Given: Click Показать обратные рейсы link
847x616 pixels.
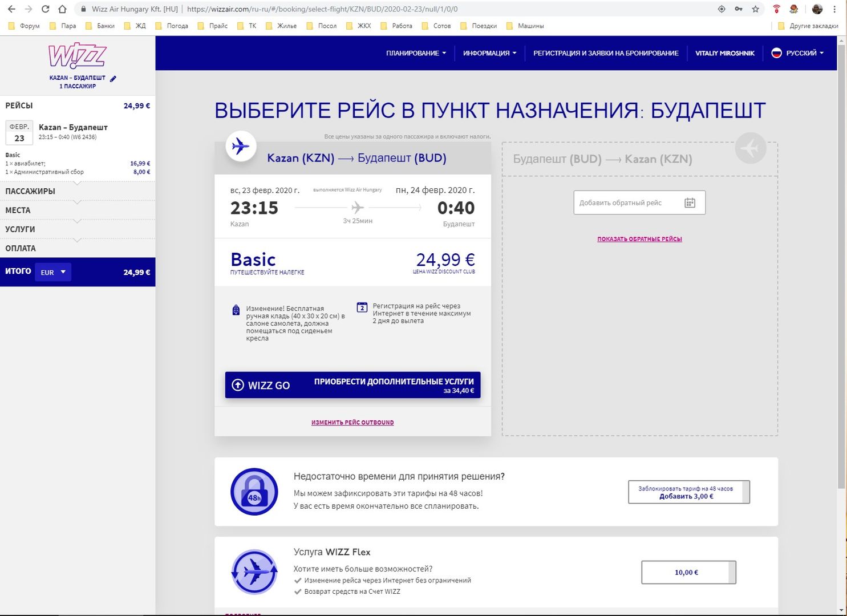Looking at the screenshot, I should pyautogui.click(x=639, y=239).
